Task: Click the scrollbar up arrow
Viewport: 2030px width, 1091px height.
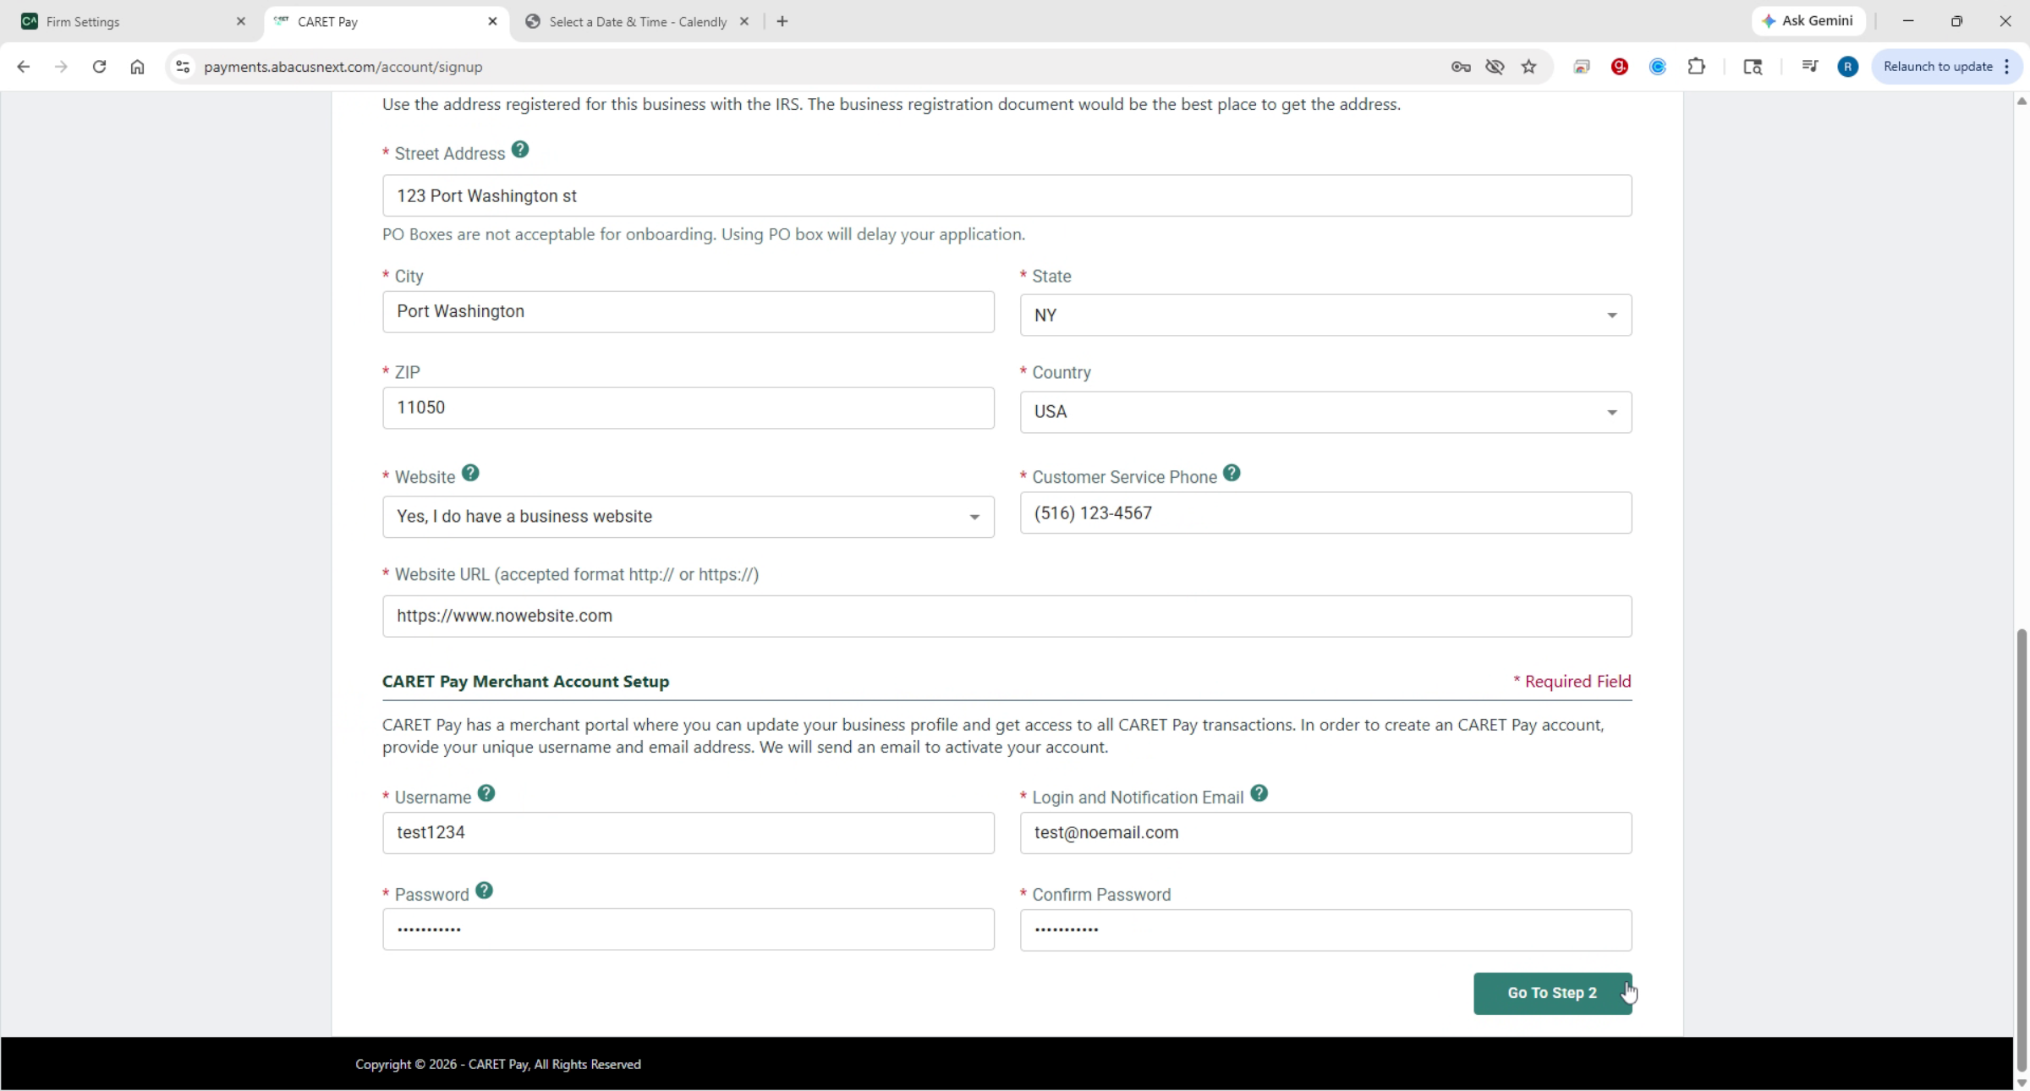Action: pos(2022,101)
